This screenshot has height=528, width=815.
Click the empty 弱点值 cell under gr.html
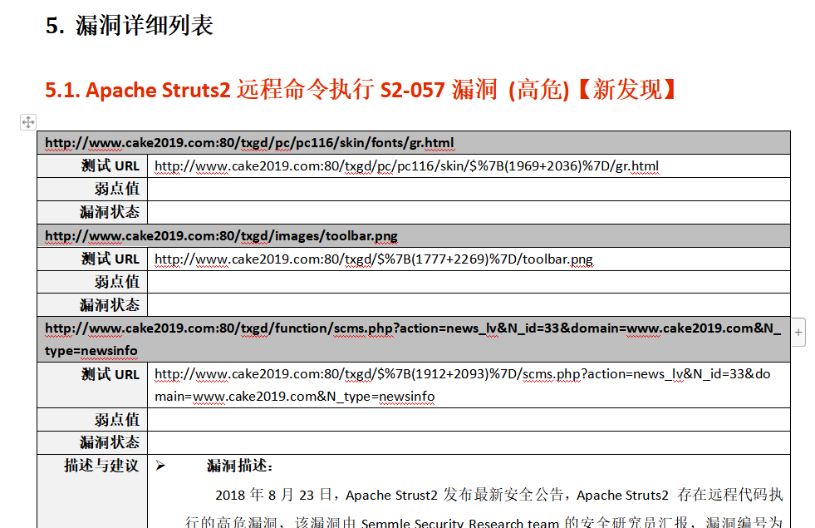pos(468,190)
